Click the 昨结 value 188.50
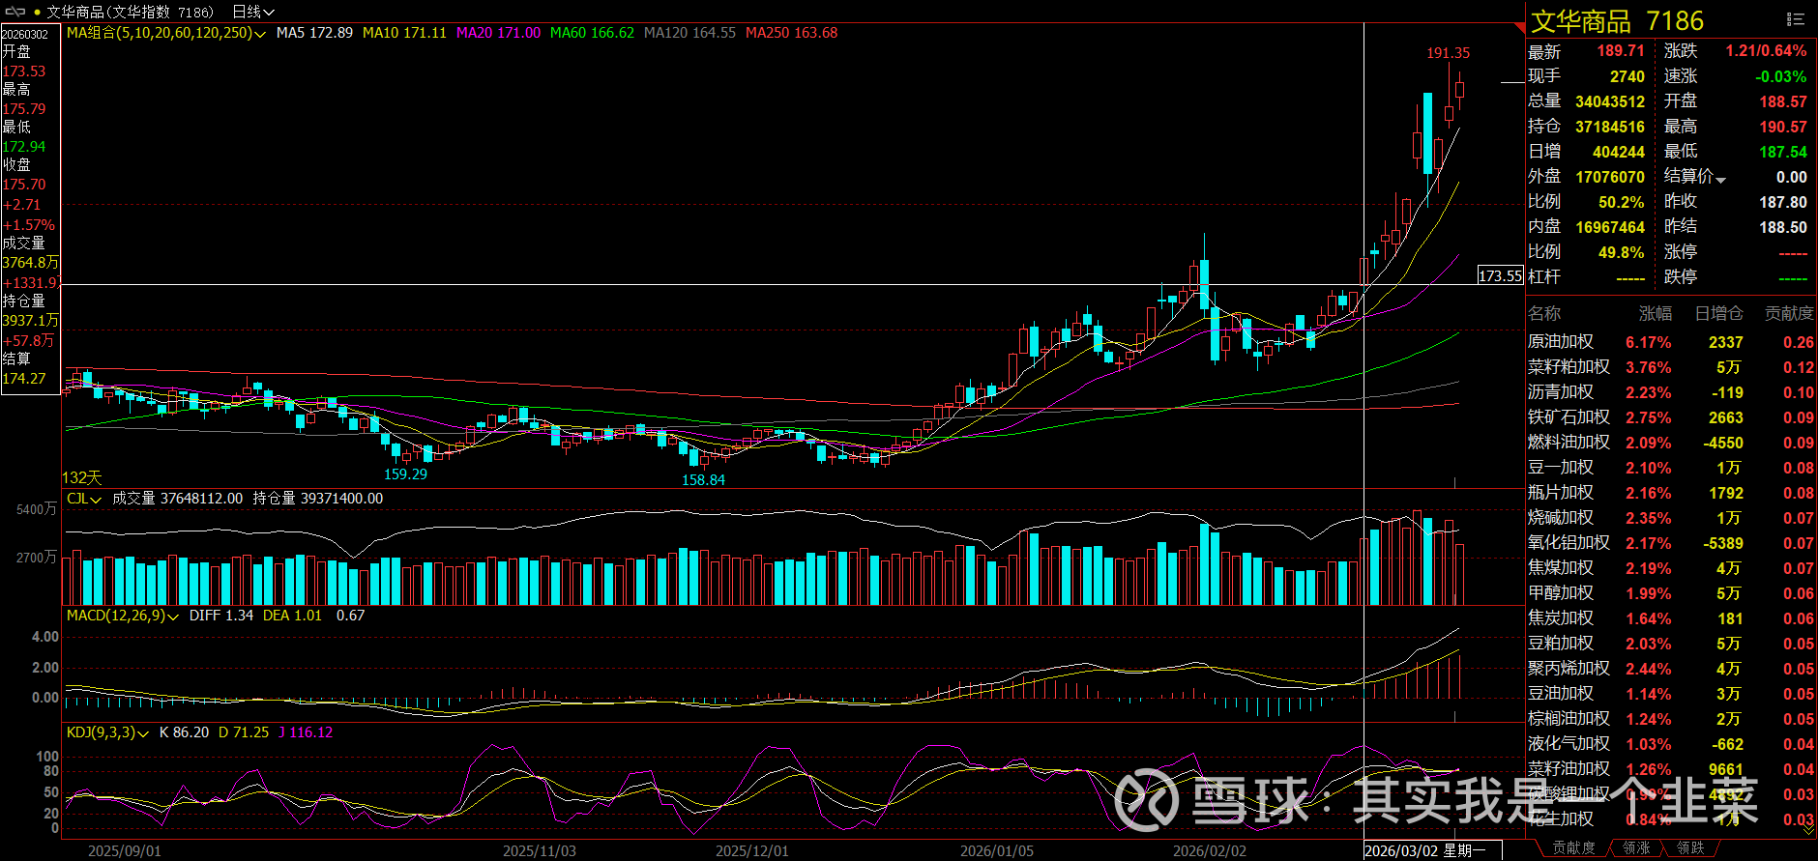The image size is (1818, 861). point(1783,227)
